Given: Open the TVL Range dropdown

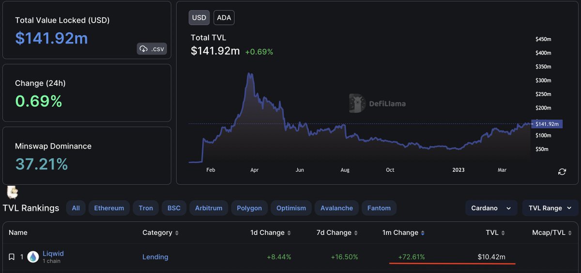Looking at the screenshot, I should click(550, 208).
